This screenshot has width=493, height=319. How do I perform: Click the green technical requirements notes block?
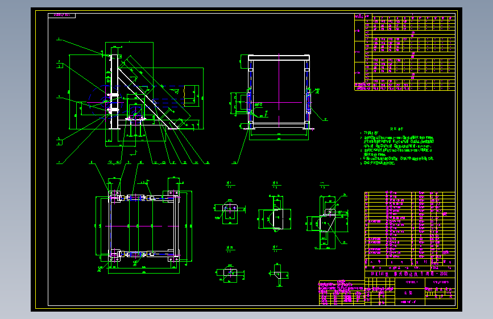(x=397, y=146)
